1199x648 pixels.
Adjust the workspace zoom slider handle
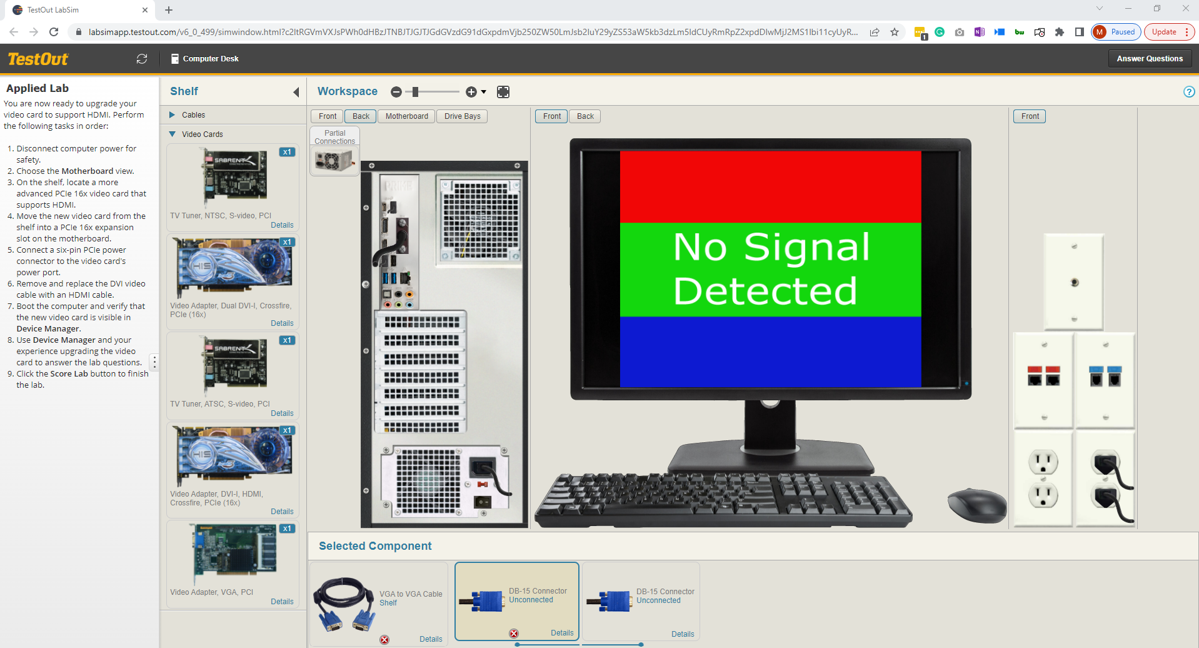click(415, 92)
